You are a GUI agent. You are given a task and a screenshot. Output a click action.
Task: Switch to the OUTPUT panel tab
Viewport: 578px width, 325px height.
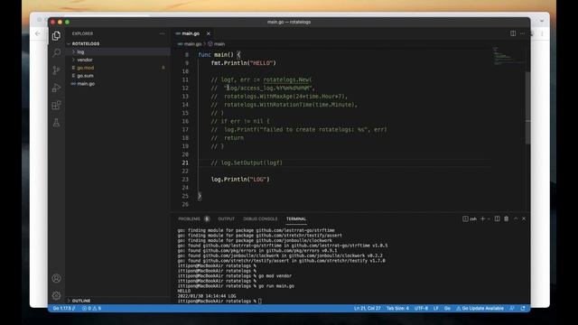tap(226, 218)
